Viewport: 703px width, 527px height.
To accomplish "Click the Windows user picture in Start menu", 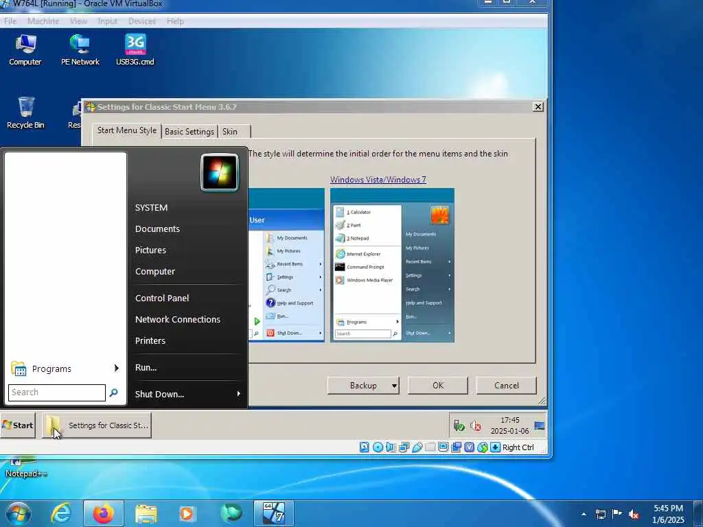I will pyautogui.click(x=219, y=172).
